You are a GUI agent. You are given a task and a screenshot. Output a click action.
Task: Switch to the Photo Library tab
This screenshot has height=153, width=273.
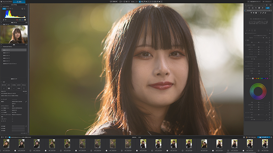point(6,2)
